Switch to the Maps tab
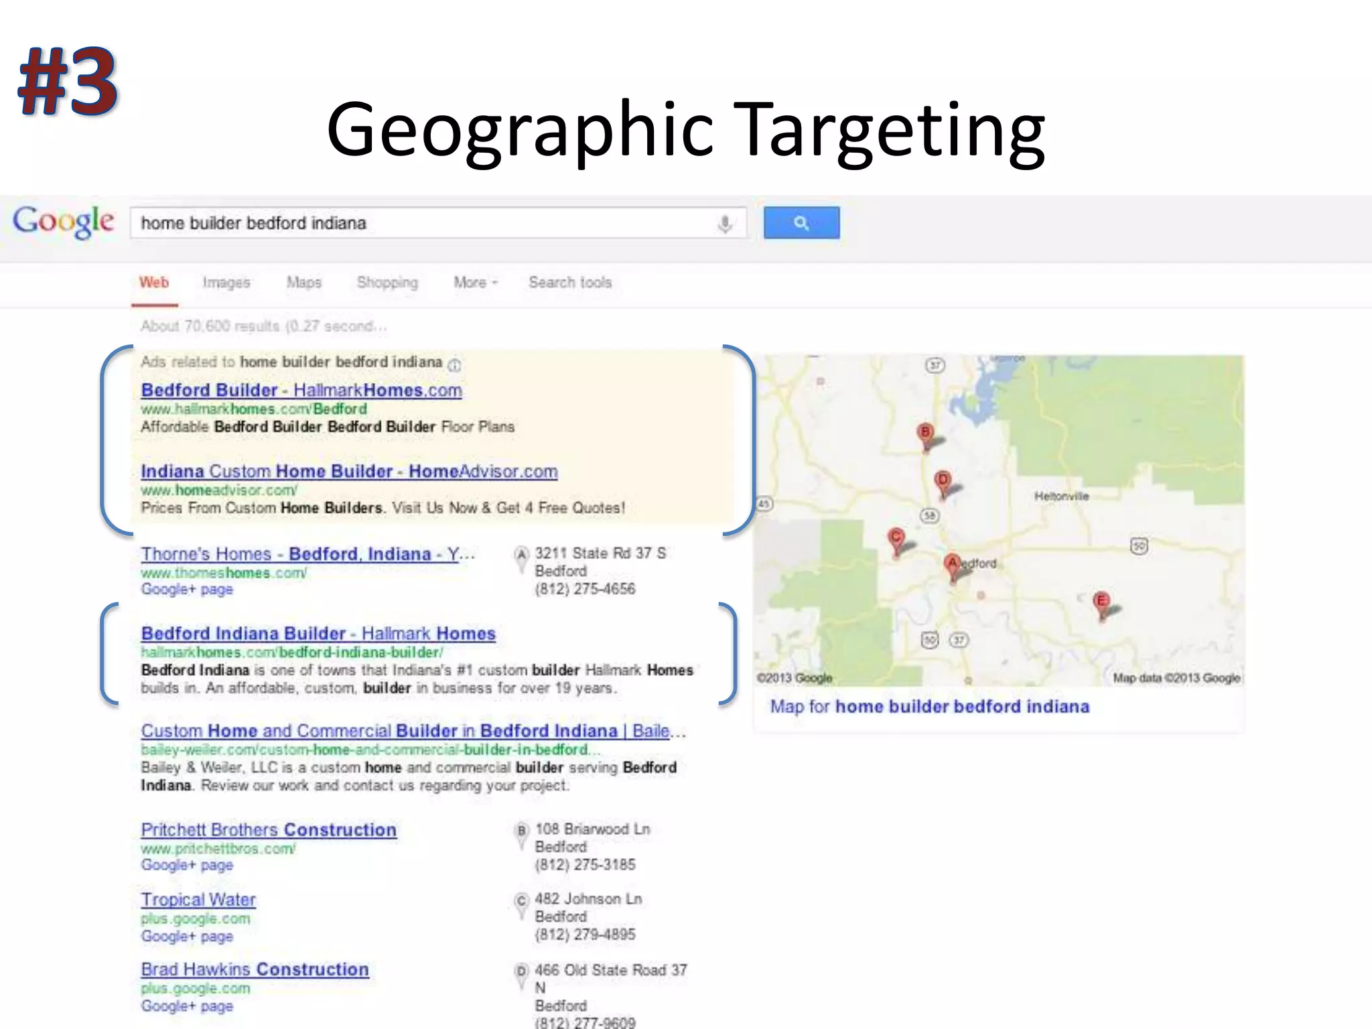 pos(304,283)
